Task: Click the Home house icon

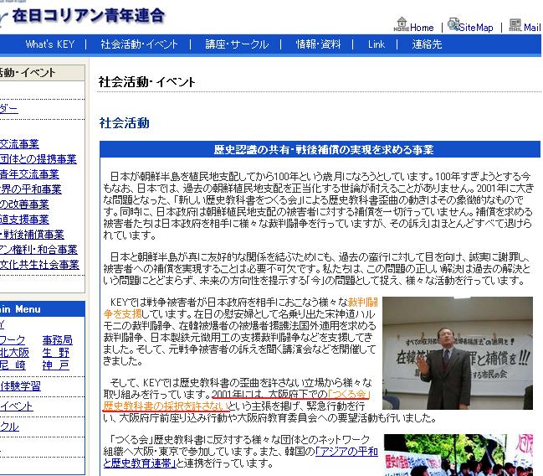Action: point(402,24)
